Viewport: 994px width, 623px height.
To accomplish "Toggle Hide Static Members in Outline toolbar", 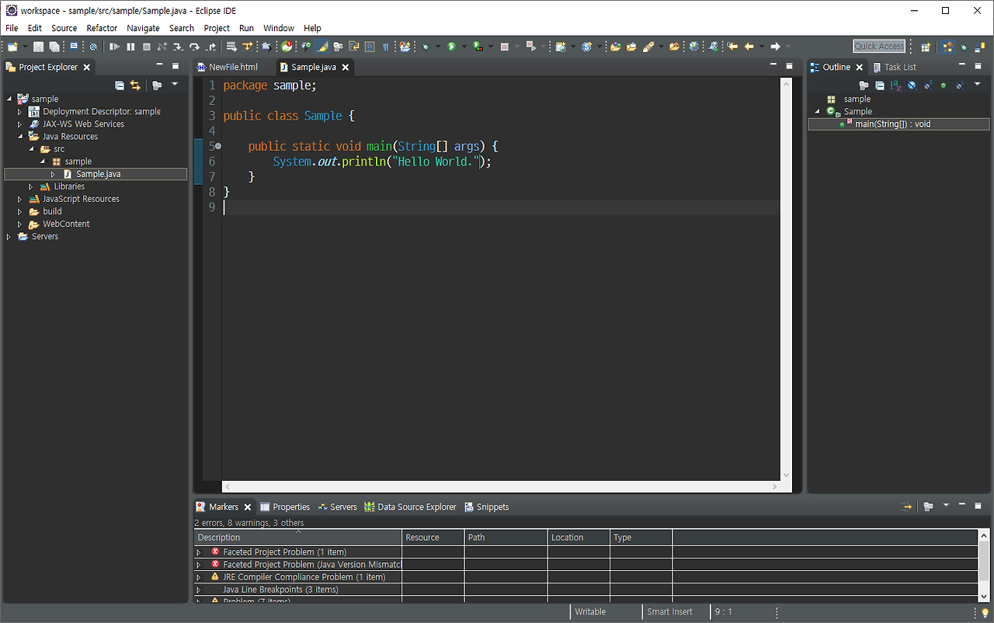I will coord(928,85).
